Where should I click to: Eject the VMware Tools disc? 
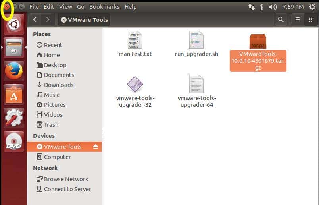95,147
